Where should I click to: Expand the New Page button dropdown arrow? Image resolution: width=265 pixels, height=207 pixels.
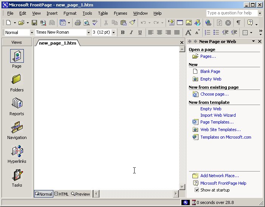[x=15, y=23]
